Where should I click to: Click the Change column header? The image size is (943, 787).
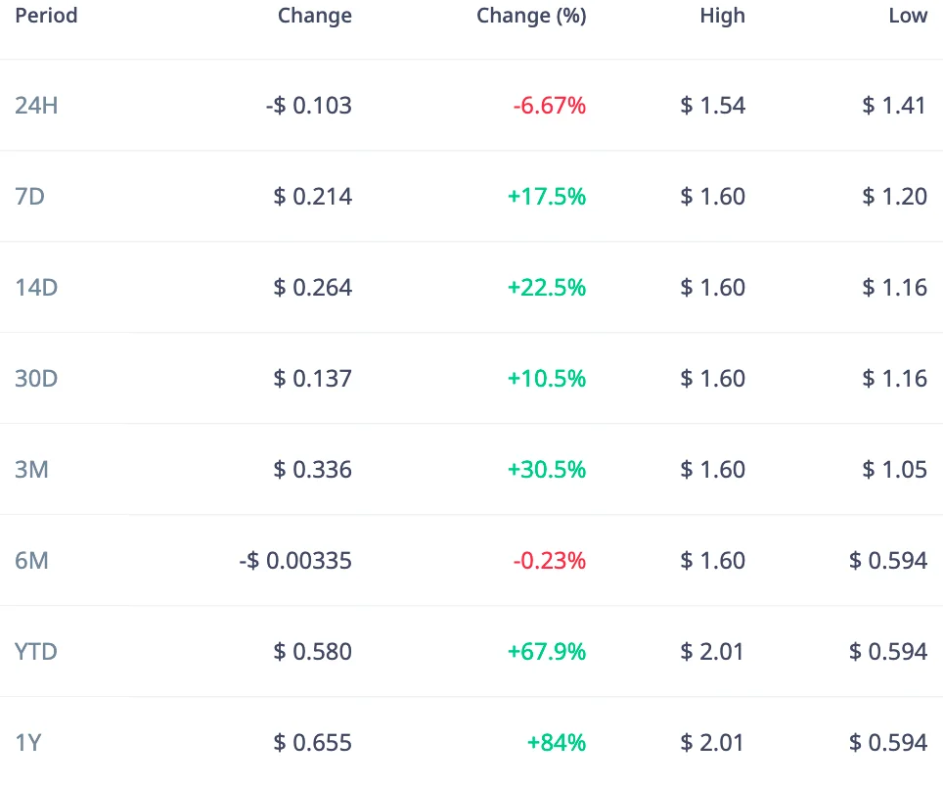(x=314, y=16)
